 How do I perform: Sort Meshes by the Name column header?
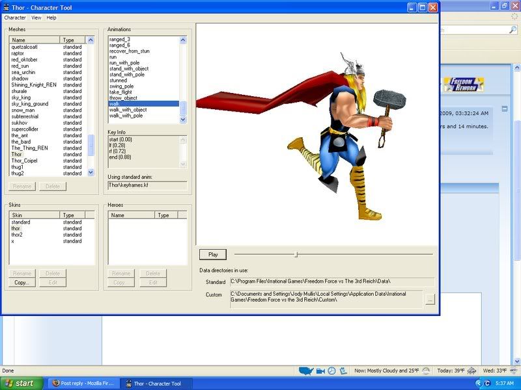pyautogui.click(x=35, y=40)
